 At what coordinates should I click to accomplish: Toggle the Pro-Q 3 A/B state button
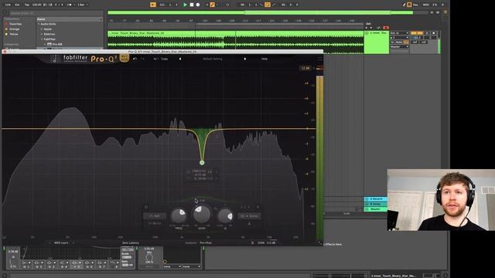point(155,59)
